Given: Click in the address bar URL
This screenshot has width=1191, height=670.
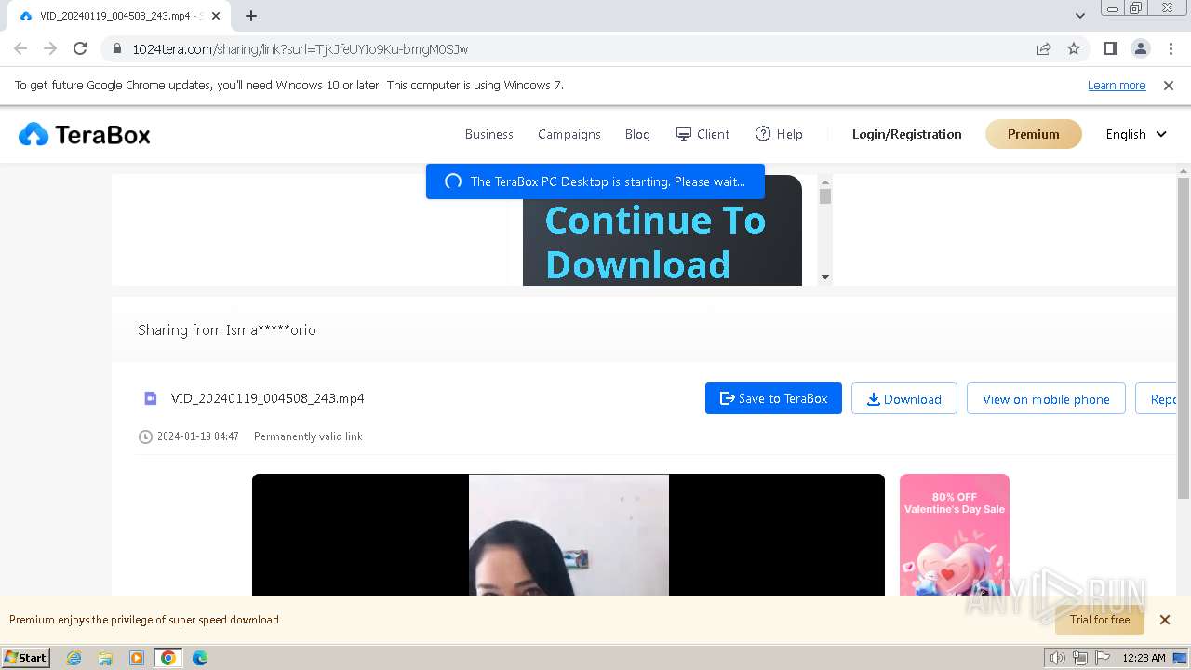Looking at the screenshot, I should coord(300,49).
